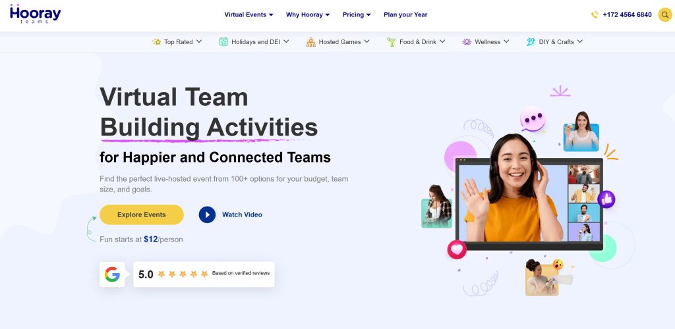This screenshot has width=675, height=329.
Task: Click the Hooray teams logo
Action: [35, 13]
